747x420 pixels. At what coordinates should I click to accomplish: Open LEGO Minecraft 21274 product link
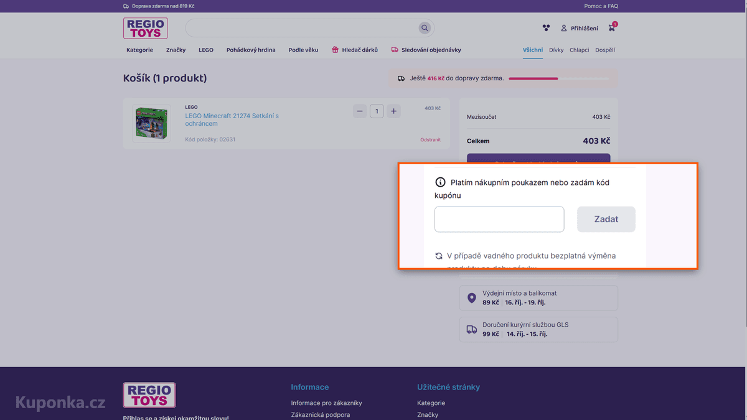(x=232, y=119)
